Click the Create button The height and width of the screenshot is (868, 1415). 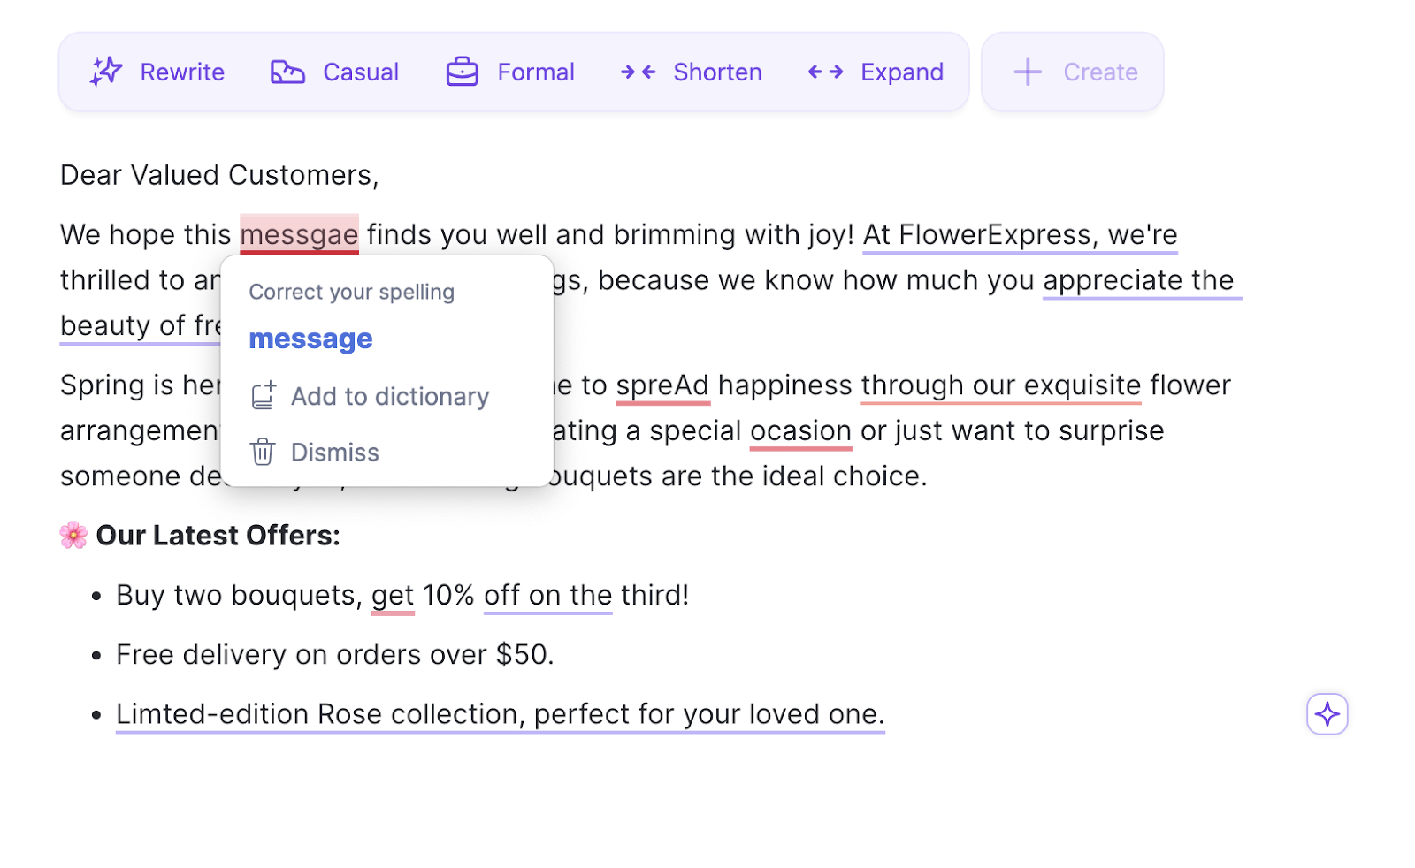tap(1073, 72)
